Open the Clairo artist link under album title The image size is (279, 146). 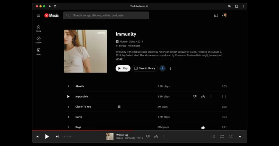point(132,42)
